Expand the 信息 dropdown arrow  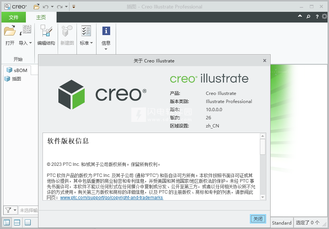click(106, 49)
